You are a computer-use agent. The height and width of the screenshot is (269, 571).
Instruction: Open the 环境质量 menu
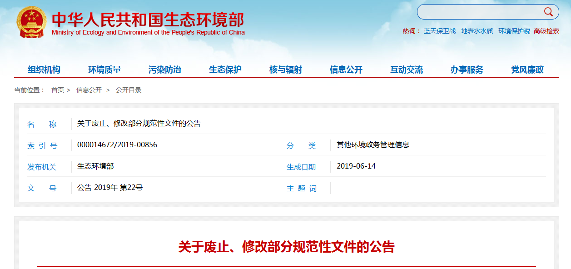click(x=104, y=70)
